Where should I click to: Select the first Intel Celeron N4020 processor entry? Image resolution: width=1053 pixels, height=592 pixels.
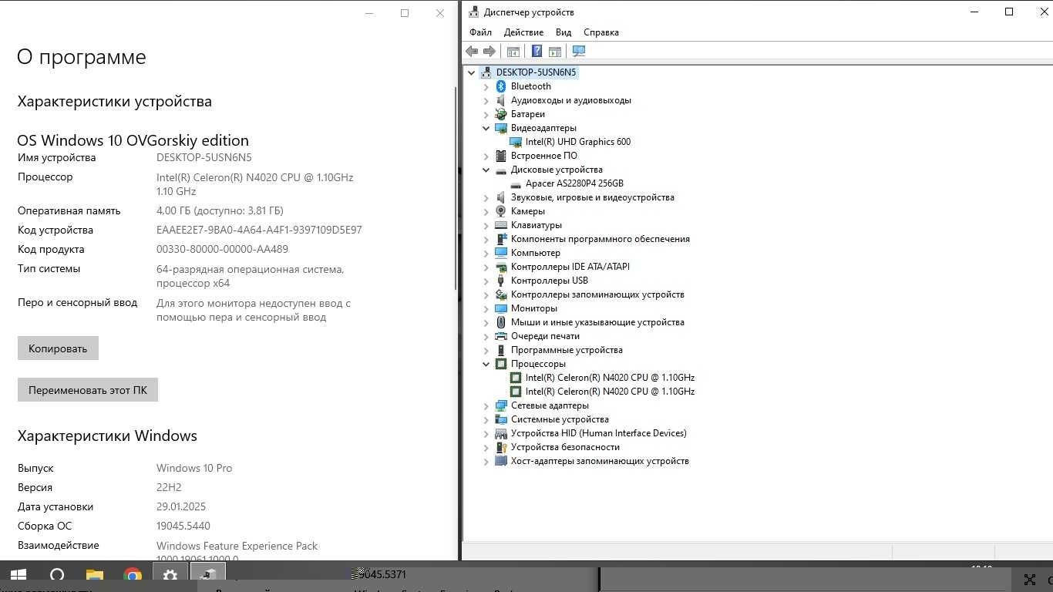[610, 378]
